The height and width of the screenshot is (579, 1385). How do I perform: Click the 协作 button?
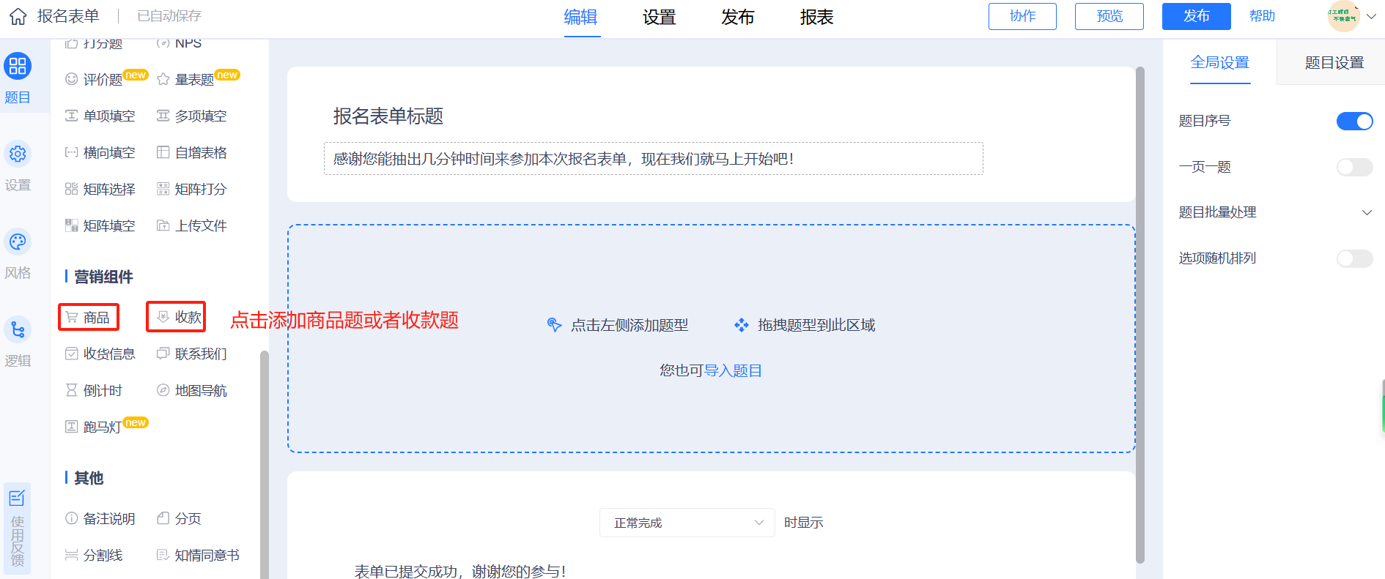click(1022, 16)
